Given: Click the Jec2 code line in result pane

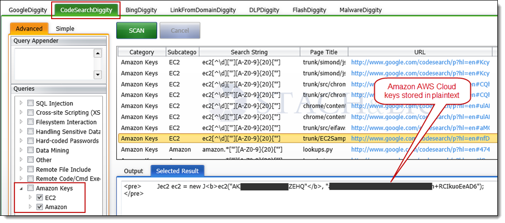Looking at the screenshot, I should [304, 187].
